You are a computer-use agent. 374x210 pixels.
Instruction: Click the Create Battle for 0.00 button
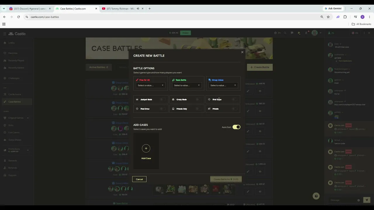click(x=226, y=179)
